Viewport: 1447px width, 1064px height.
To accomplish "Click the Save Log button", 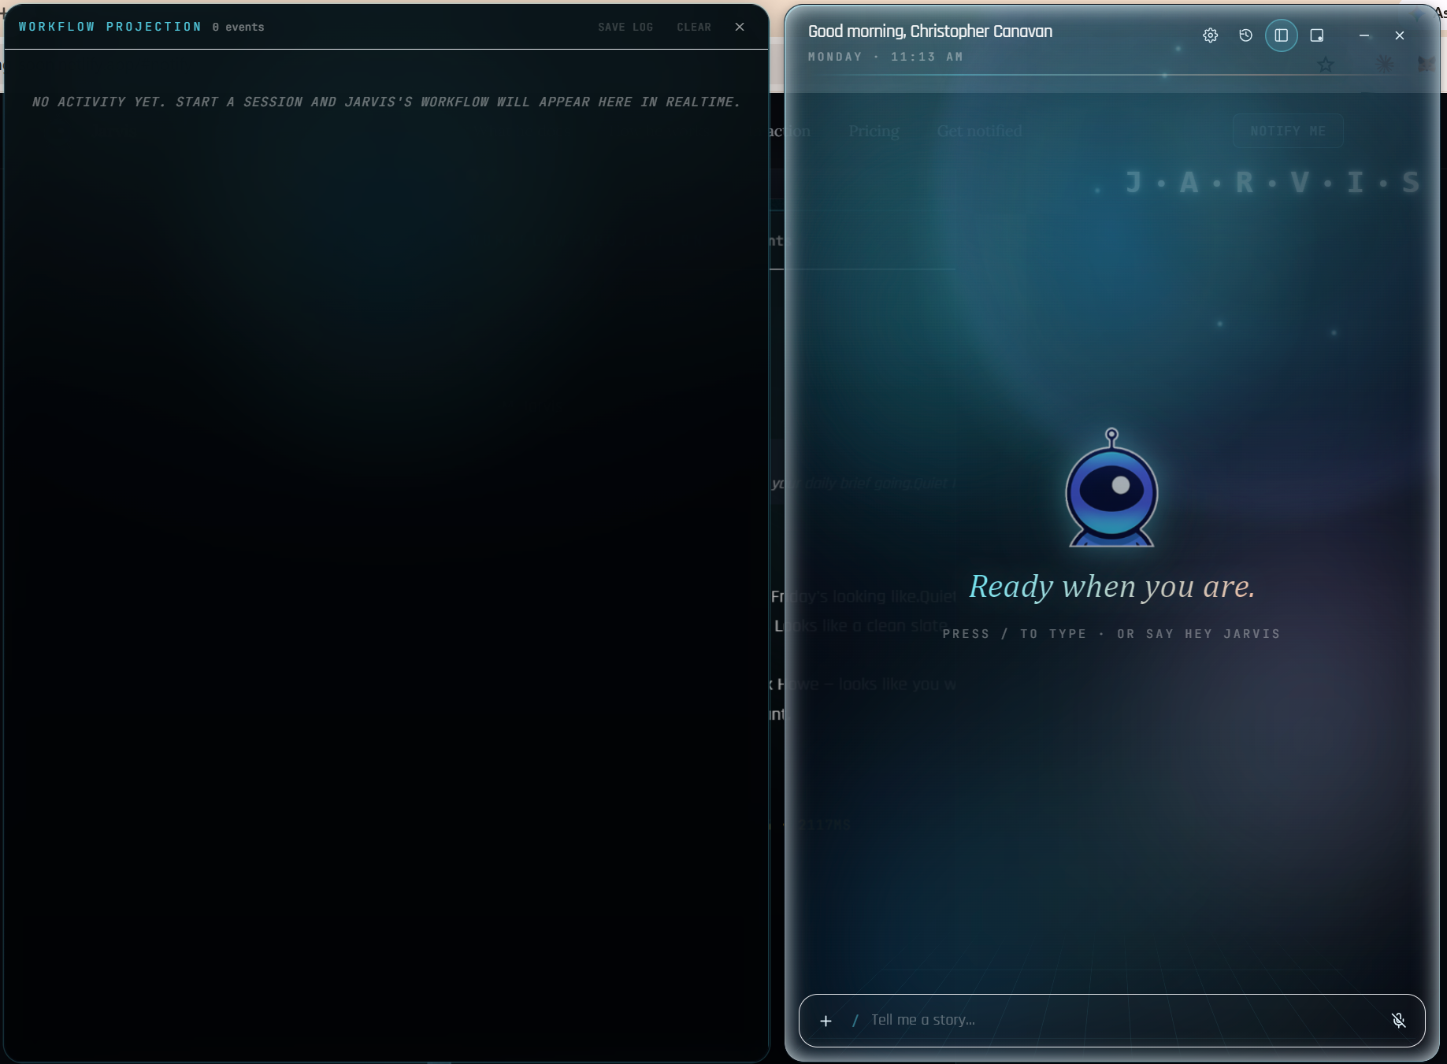I will pos(625,27).
